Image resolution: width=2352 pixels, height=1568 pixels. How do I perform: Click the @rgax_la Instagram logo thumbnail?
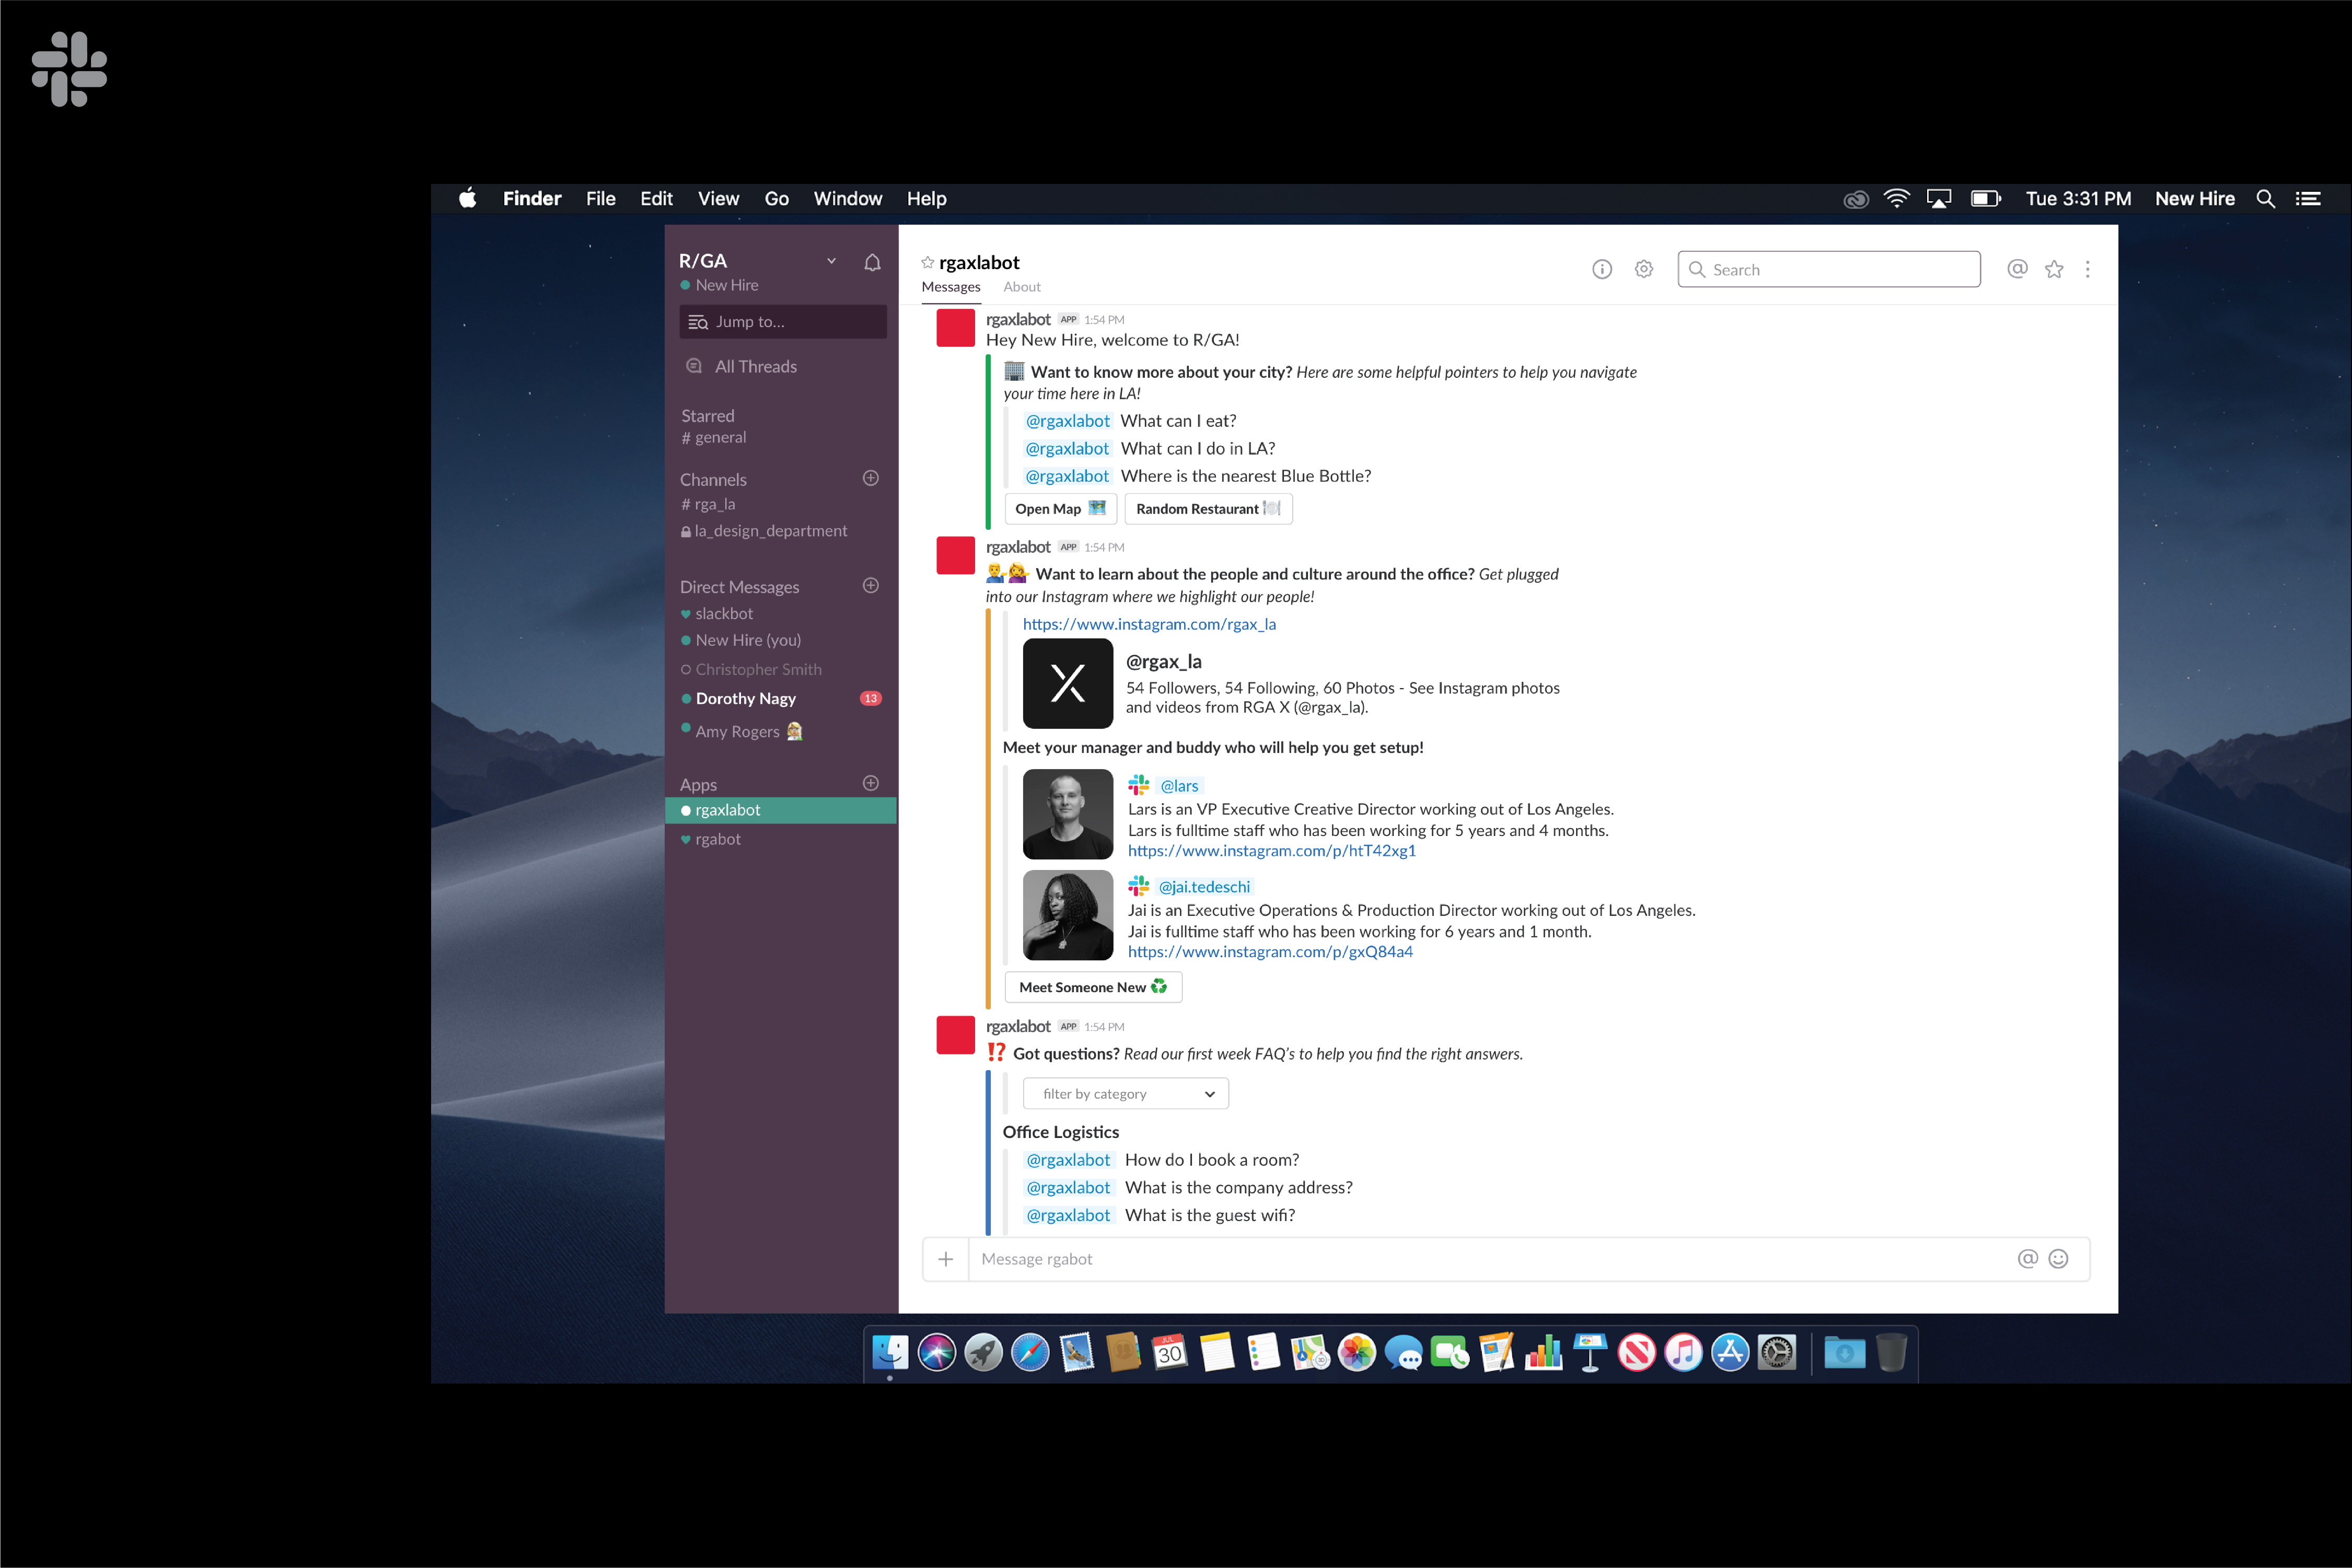tap(1067, 684)
